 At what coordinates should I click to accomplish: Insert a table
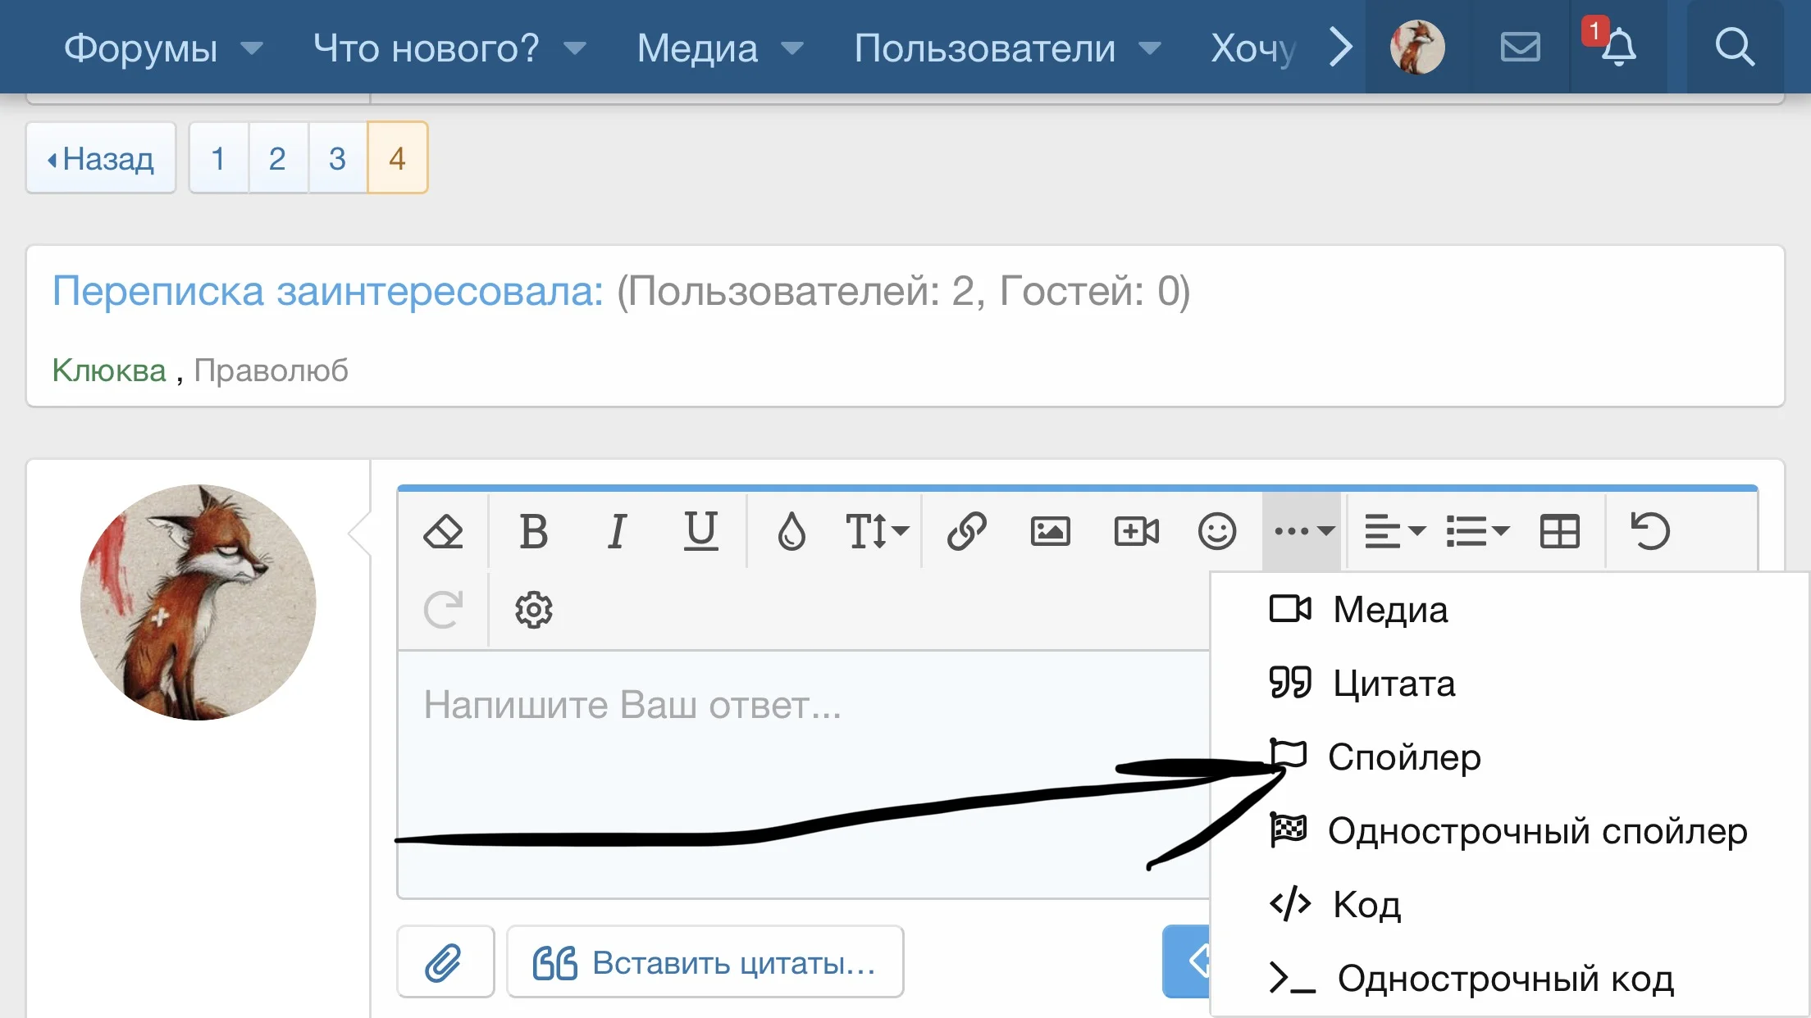pos(1560,531)
